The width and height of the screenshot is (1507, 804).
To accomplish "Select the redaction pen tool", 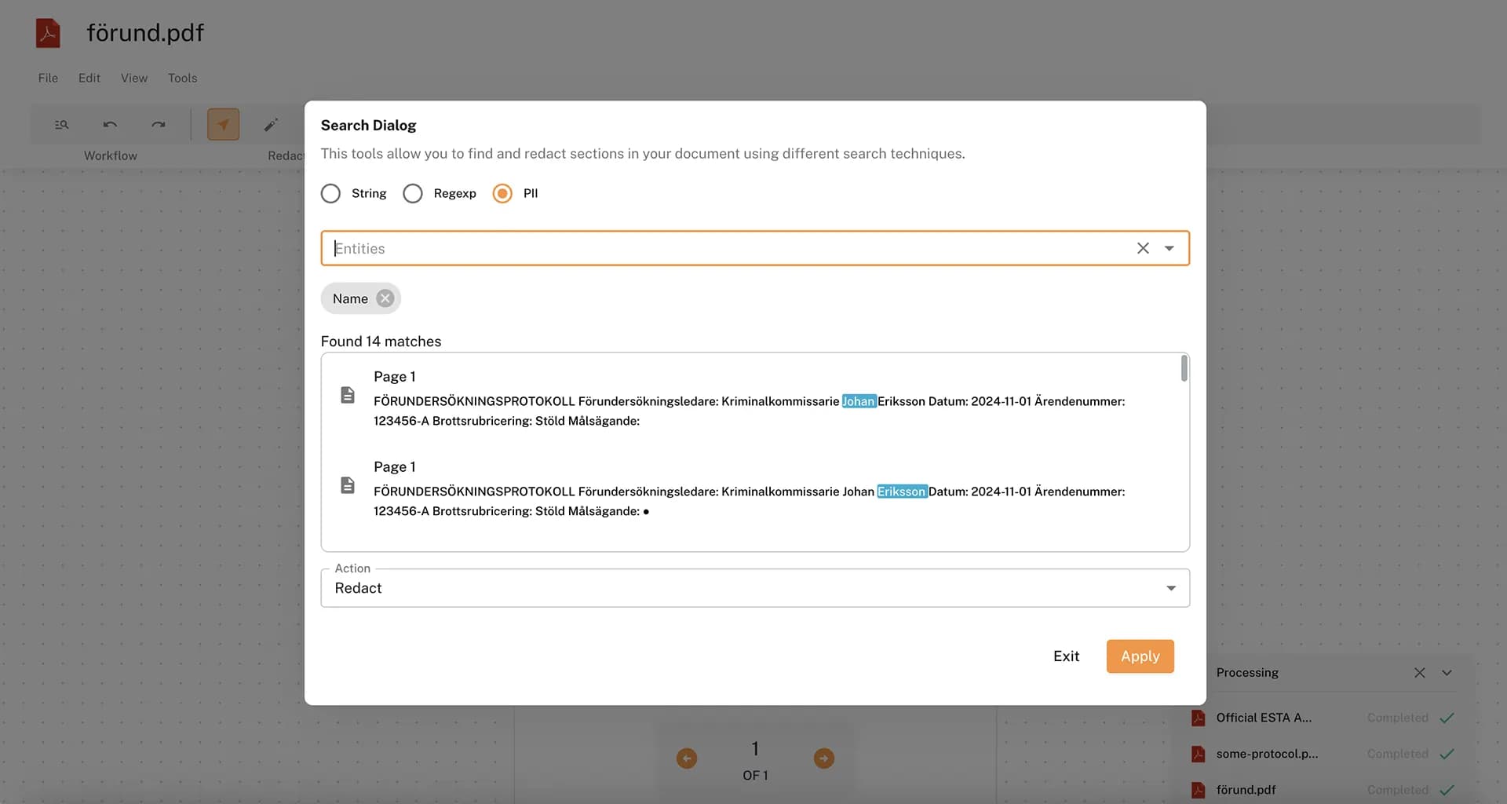I will tap(271, 125).
